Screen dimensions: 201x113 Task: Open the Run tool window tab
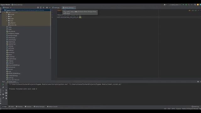[5, 107]
